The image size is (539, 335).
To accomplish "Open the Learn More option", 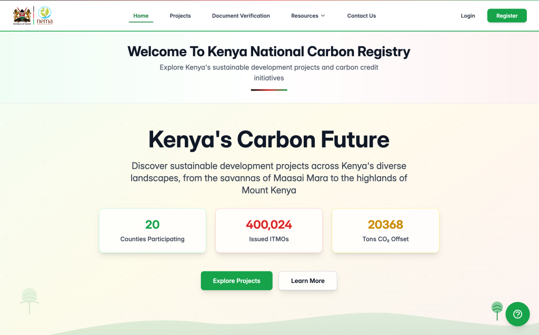I will 307,280.
